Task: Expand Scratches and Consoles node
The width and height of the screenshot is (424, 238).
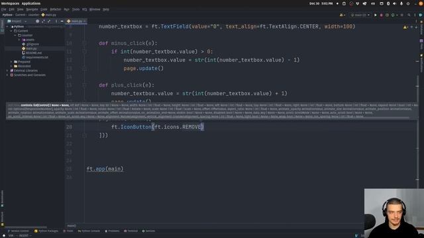Action: pyautogui.click(x=7, y=75)
